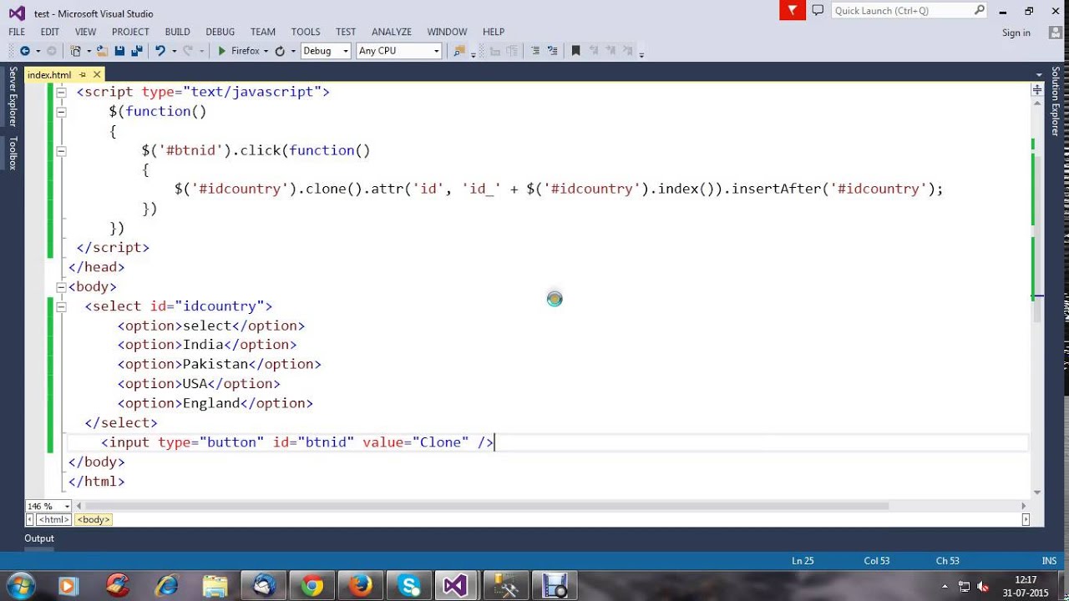Image resolution: width=1069 pixels, height=601 pixels.
Task: Click the account avatar icon
Action: [1055, 33]
